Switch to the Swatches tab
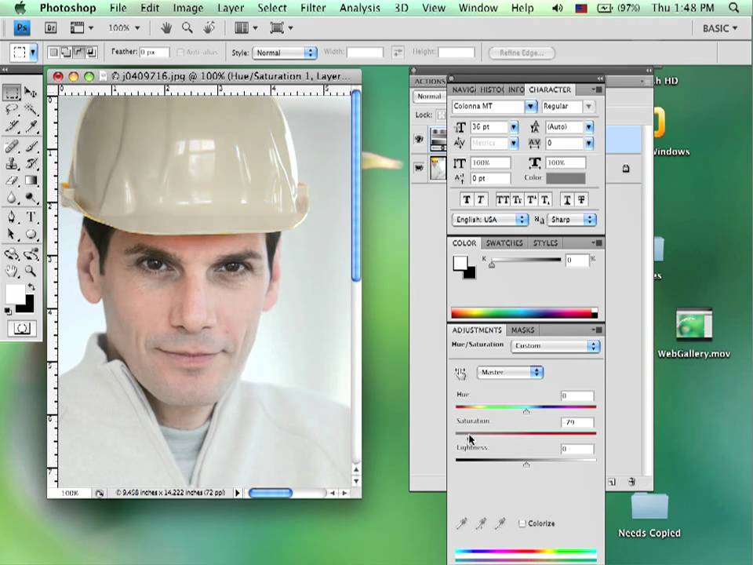753x565 pixels. click(x=504, y=243)
